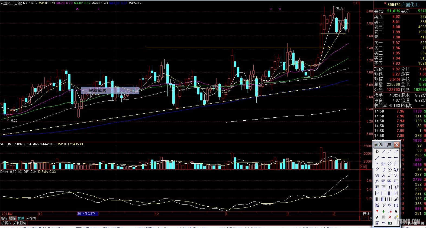
Task: Click the 管理 button
Action: pos(21,218)
